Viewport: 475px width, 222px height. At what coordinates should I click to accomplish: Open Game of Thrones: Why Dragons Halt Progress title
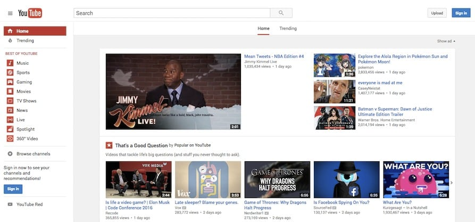click(x=275, y=205)
